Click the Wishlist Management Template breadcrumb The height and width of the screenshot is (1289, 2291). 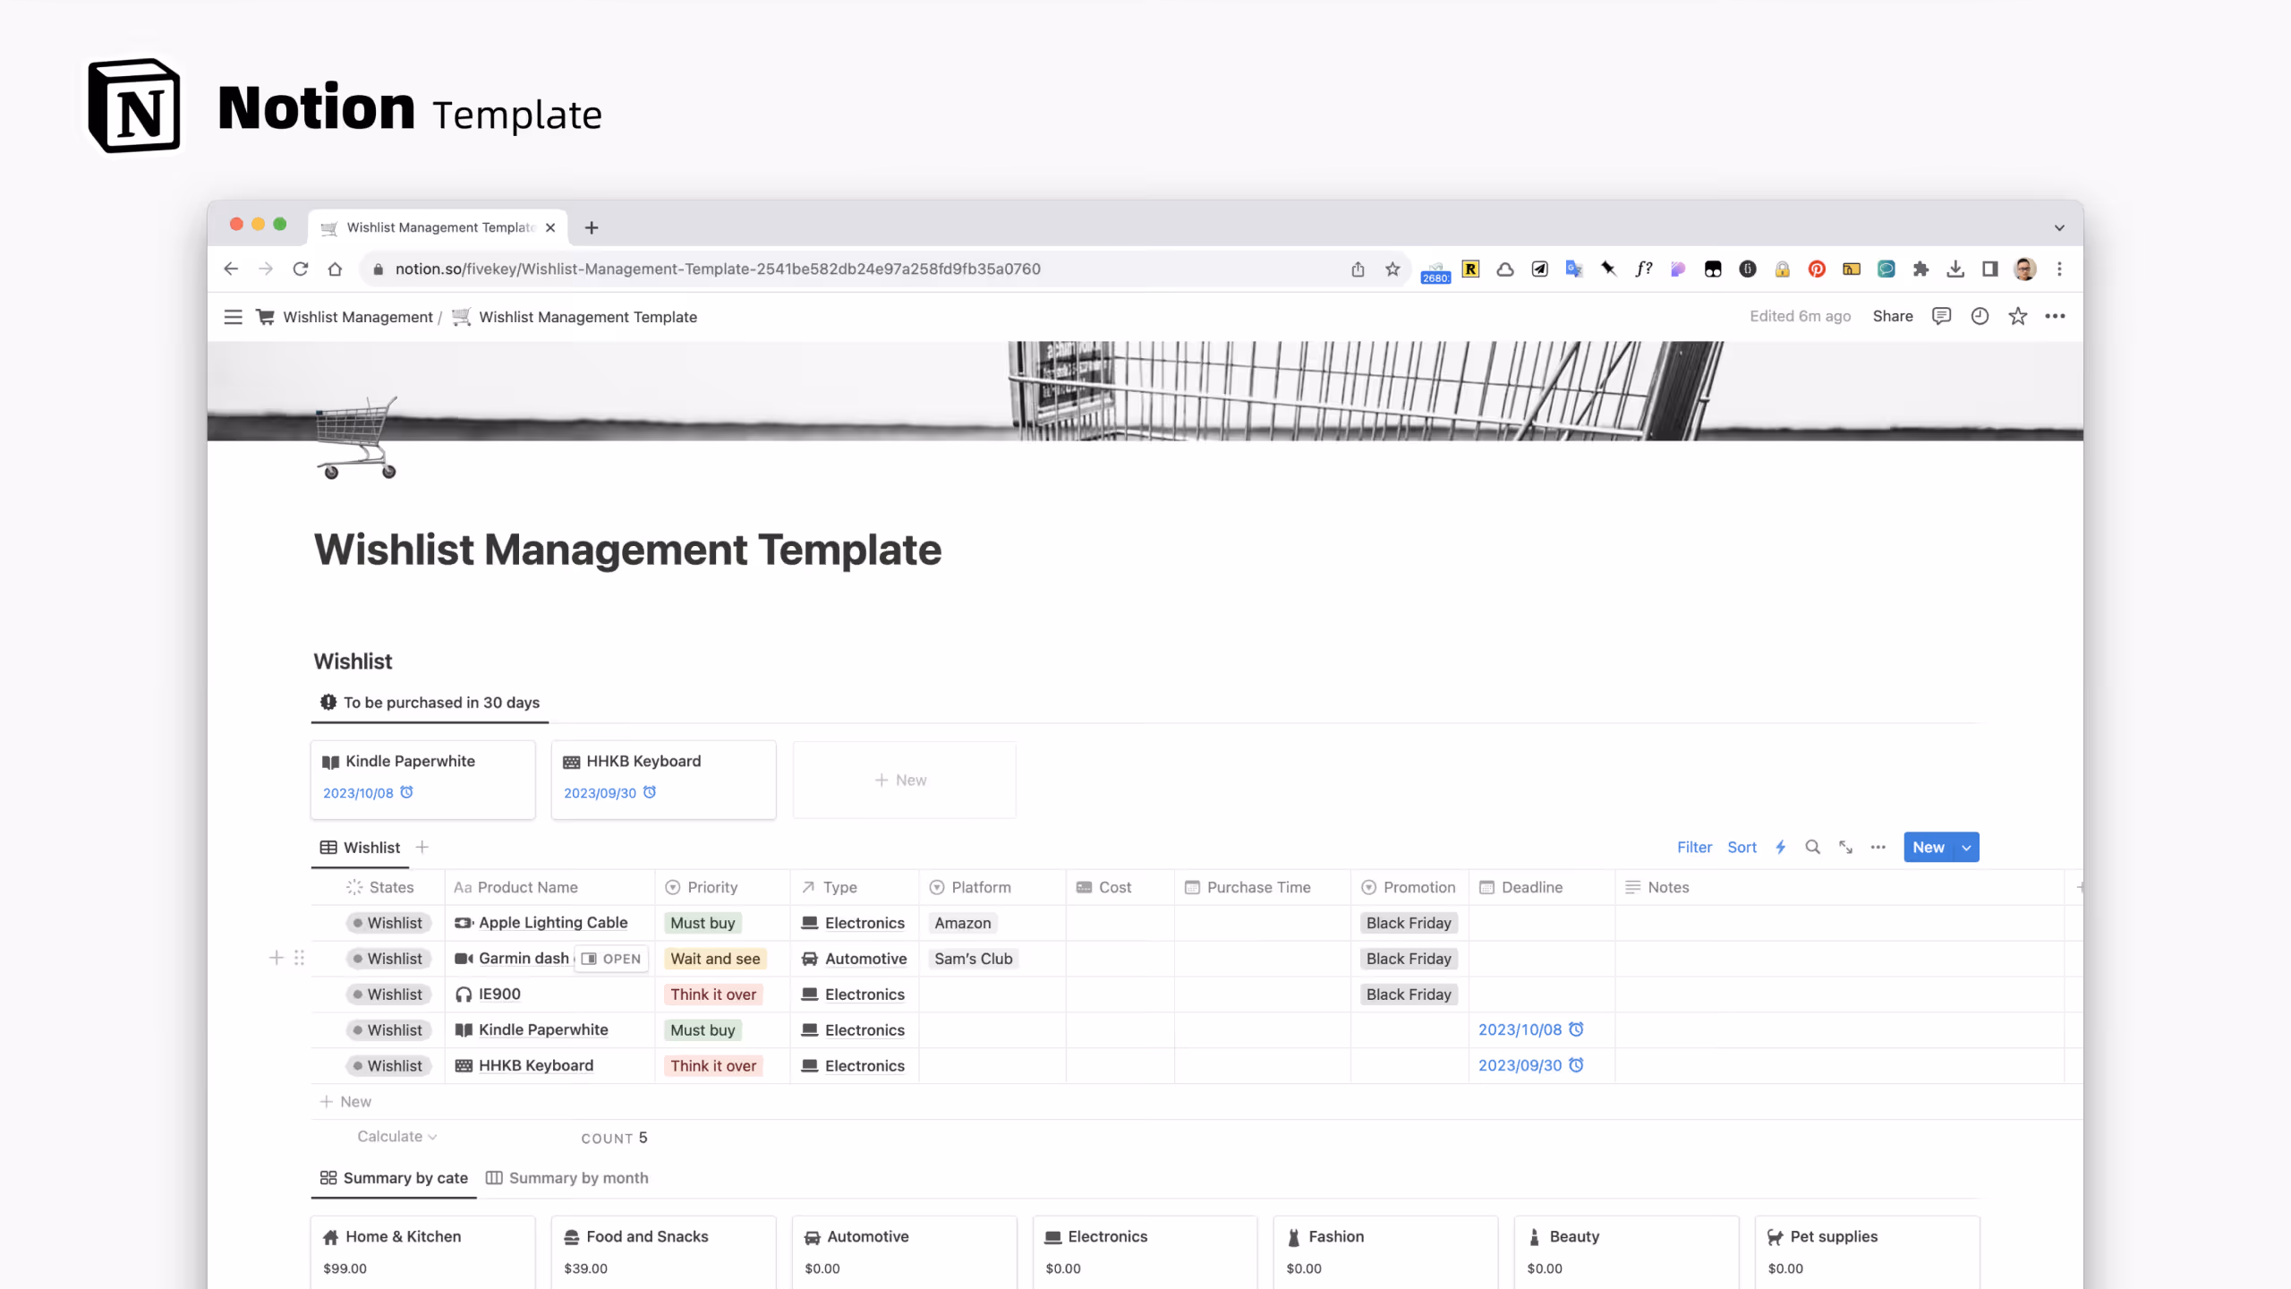(575, 317)
